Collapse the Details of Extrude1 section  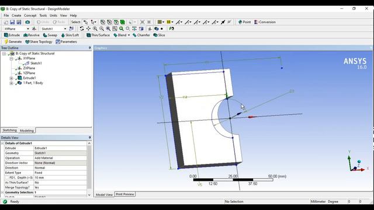2,143
